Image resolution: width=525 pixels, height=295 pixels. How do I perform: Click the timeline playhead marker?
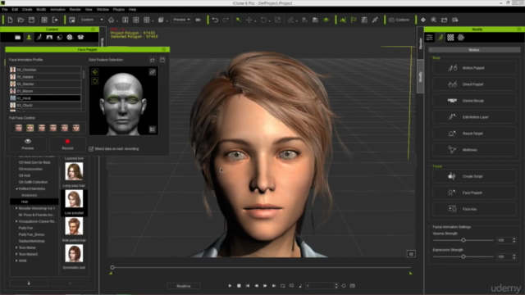tap(112, 267)
